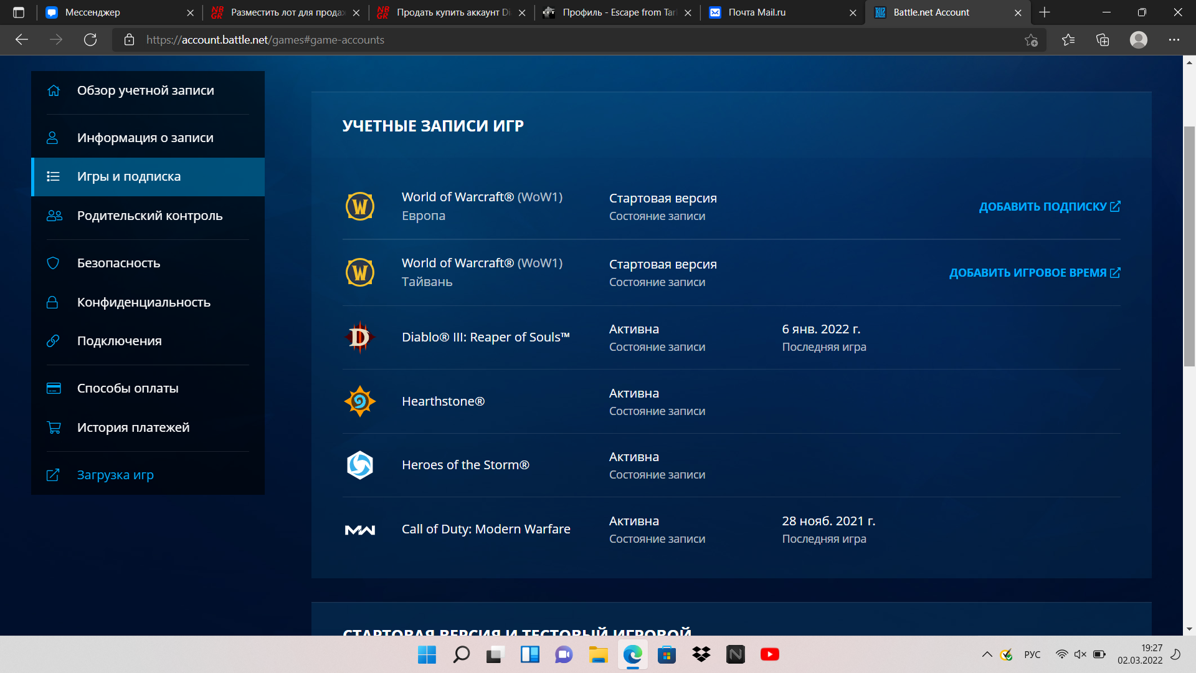This screenshot has width=1196, height=673.
Task: Open browser Collections icon
Action: pos(1103,40)
